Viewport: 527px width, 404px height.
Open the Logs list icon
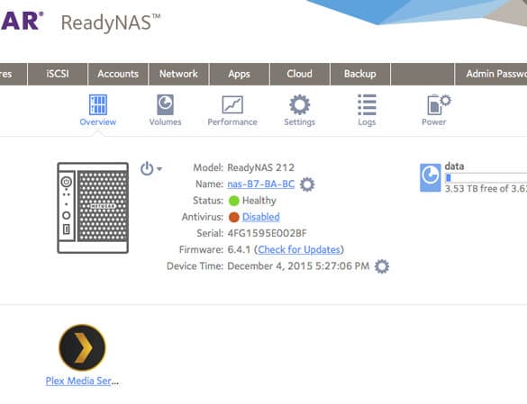click(367, 104)
